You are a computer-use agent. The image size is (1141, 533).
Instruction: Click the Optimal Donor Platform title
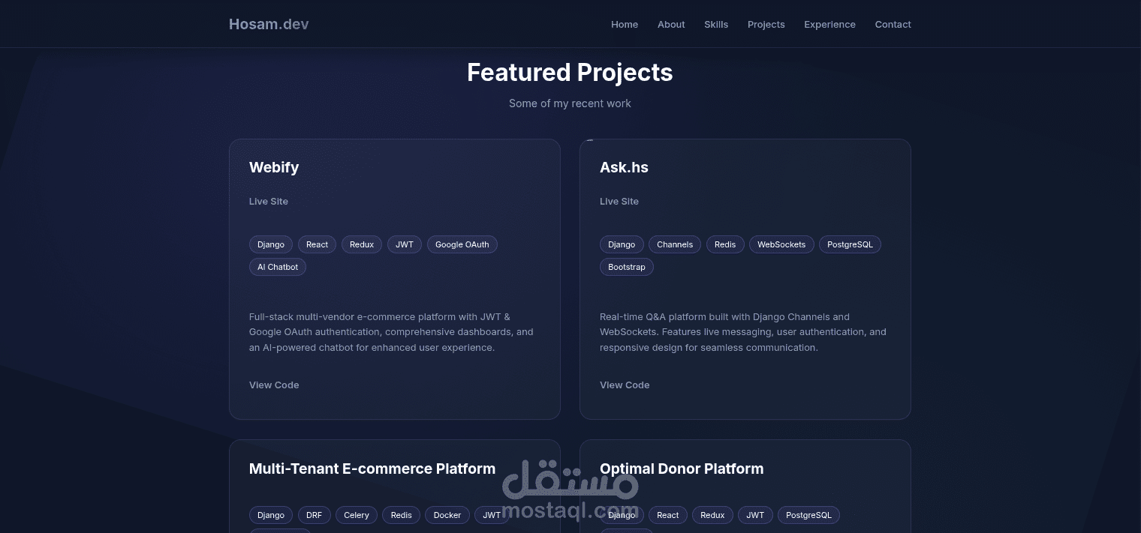(682, 469)
